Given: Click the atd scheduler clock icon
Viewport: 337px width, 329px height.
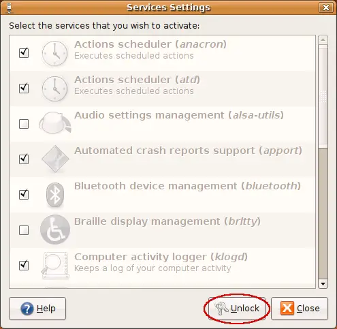Looking at the screenshot, I should 54,89.
